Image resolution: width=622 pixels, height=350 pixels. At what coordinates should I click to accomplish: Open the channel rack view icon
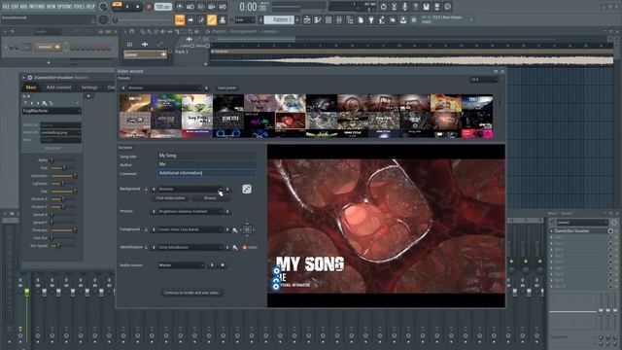coord(328,19)
